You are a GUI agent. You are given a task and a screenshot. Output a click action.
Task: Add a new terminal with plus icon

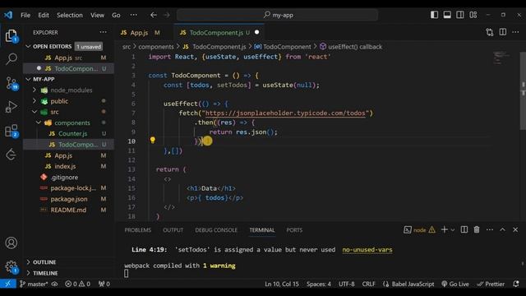tap(445, 229)
